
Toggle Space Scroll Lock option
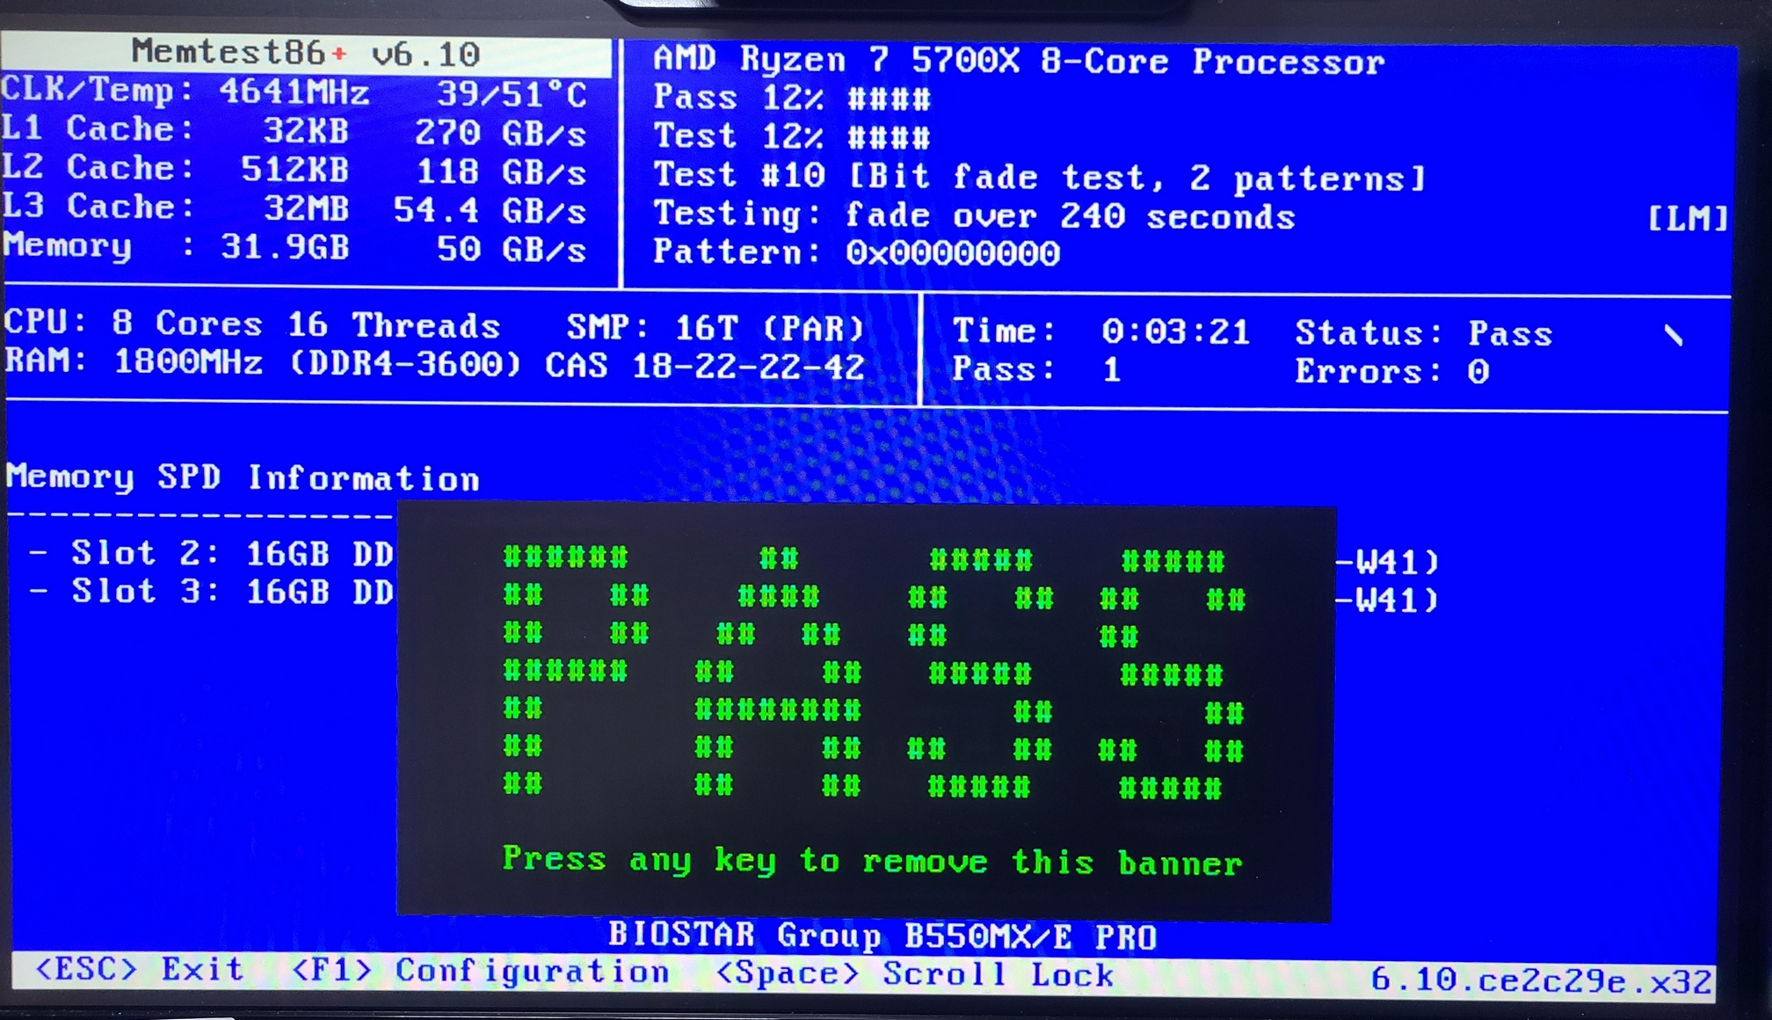pyautogui.click(x=915, y=974)
